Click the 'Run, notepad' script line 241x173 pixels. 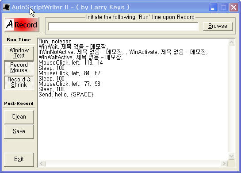click(x=55, y=41)
